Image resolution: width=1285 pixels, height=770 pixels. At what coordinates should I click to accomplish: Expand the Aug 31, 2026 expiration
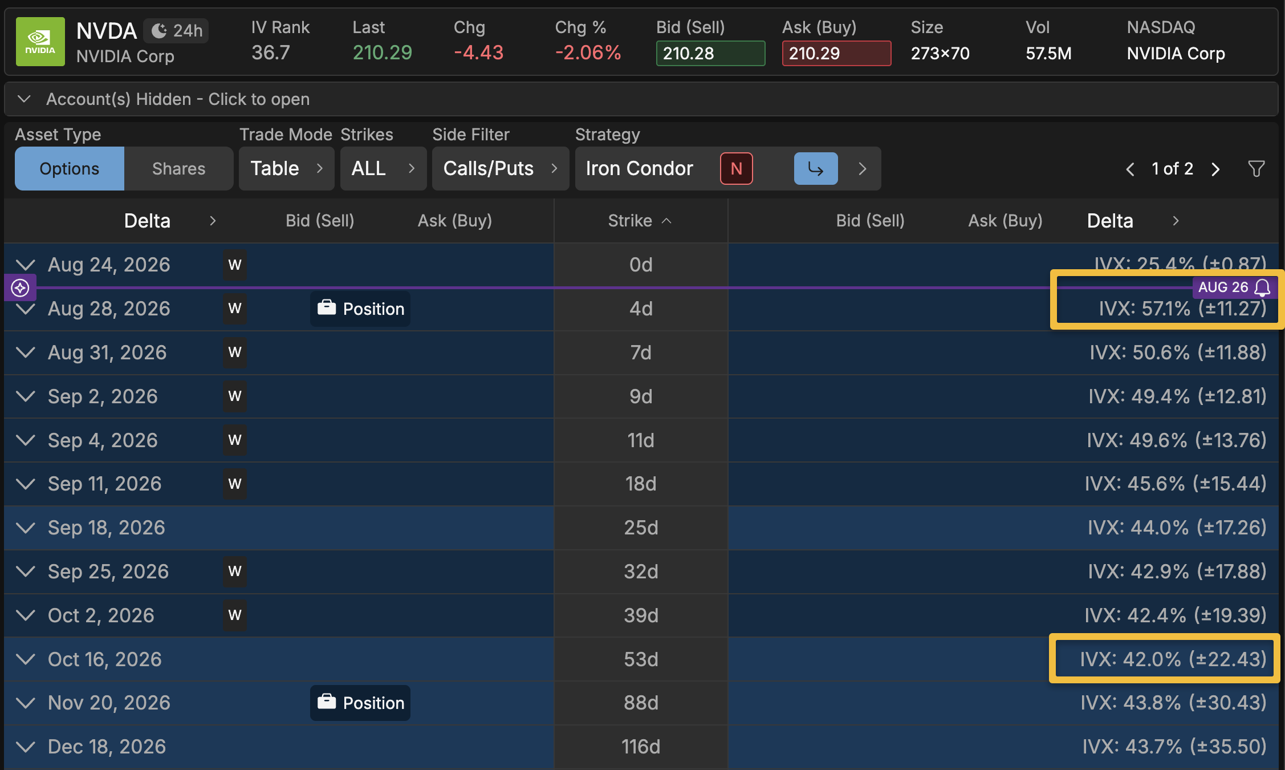[x=26, y=352]
